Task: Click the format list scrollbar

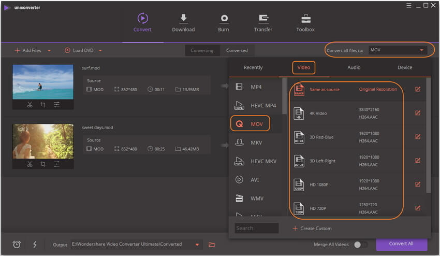Action: [x=285, y=96]
